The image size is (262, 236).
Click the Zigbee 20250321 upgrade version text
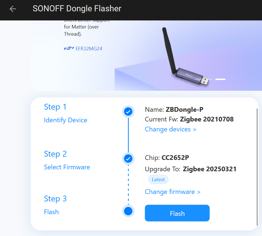tap(210, 169)
